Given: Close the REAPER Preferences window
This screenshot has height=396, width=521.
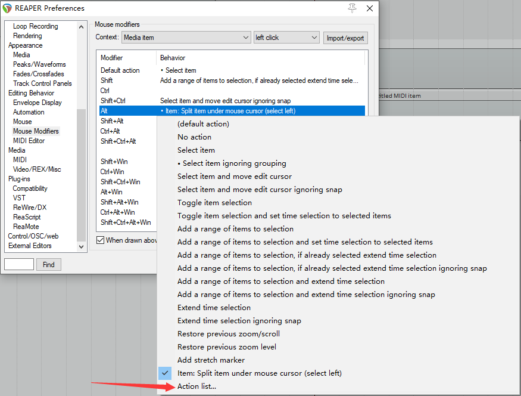Looking at the screenshot, I should (370, 8).
